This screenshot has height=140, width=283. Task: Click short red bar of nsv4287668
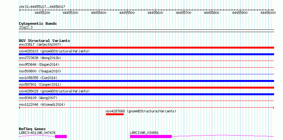[x=115, y=114]
